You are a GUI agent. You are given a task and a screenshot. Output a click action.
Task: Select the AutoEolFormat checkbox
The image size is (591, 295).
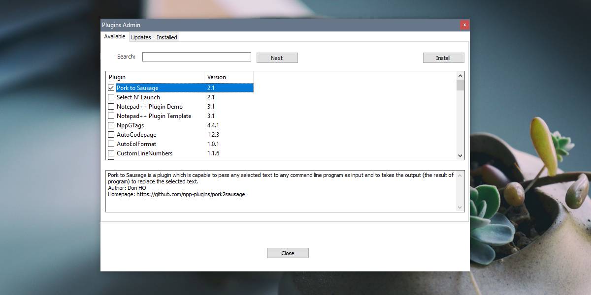(x=111, y=144)
